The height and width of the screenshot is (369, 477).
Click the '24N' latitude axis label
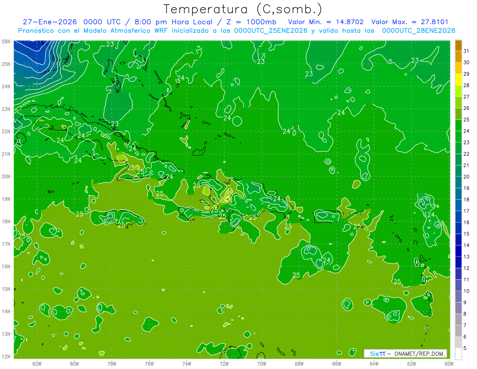(x=6, y=86)
